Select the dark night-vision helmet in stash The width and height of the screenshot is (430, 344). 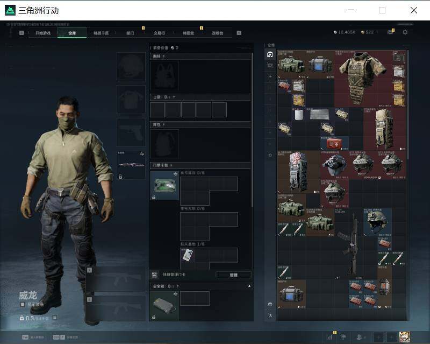coord(334,165)
